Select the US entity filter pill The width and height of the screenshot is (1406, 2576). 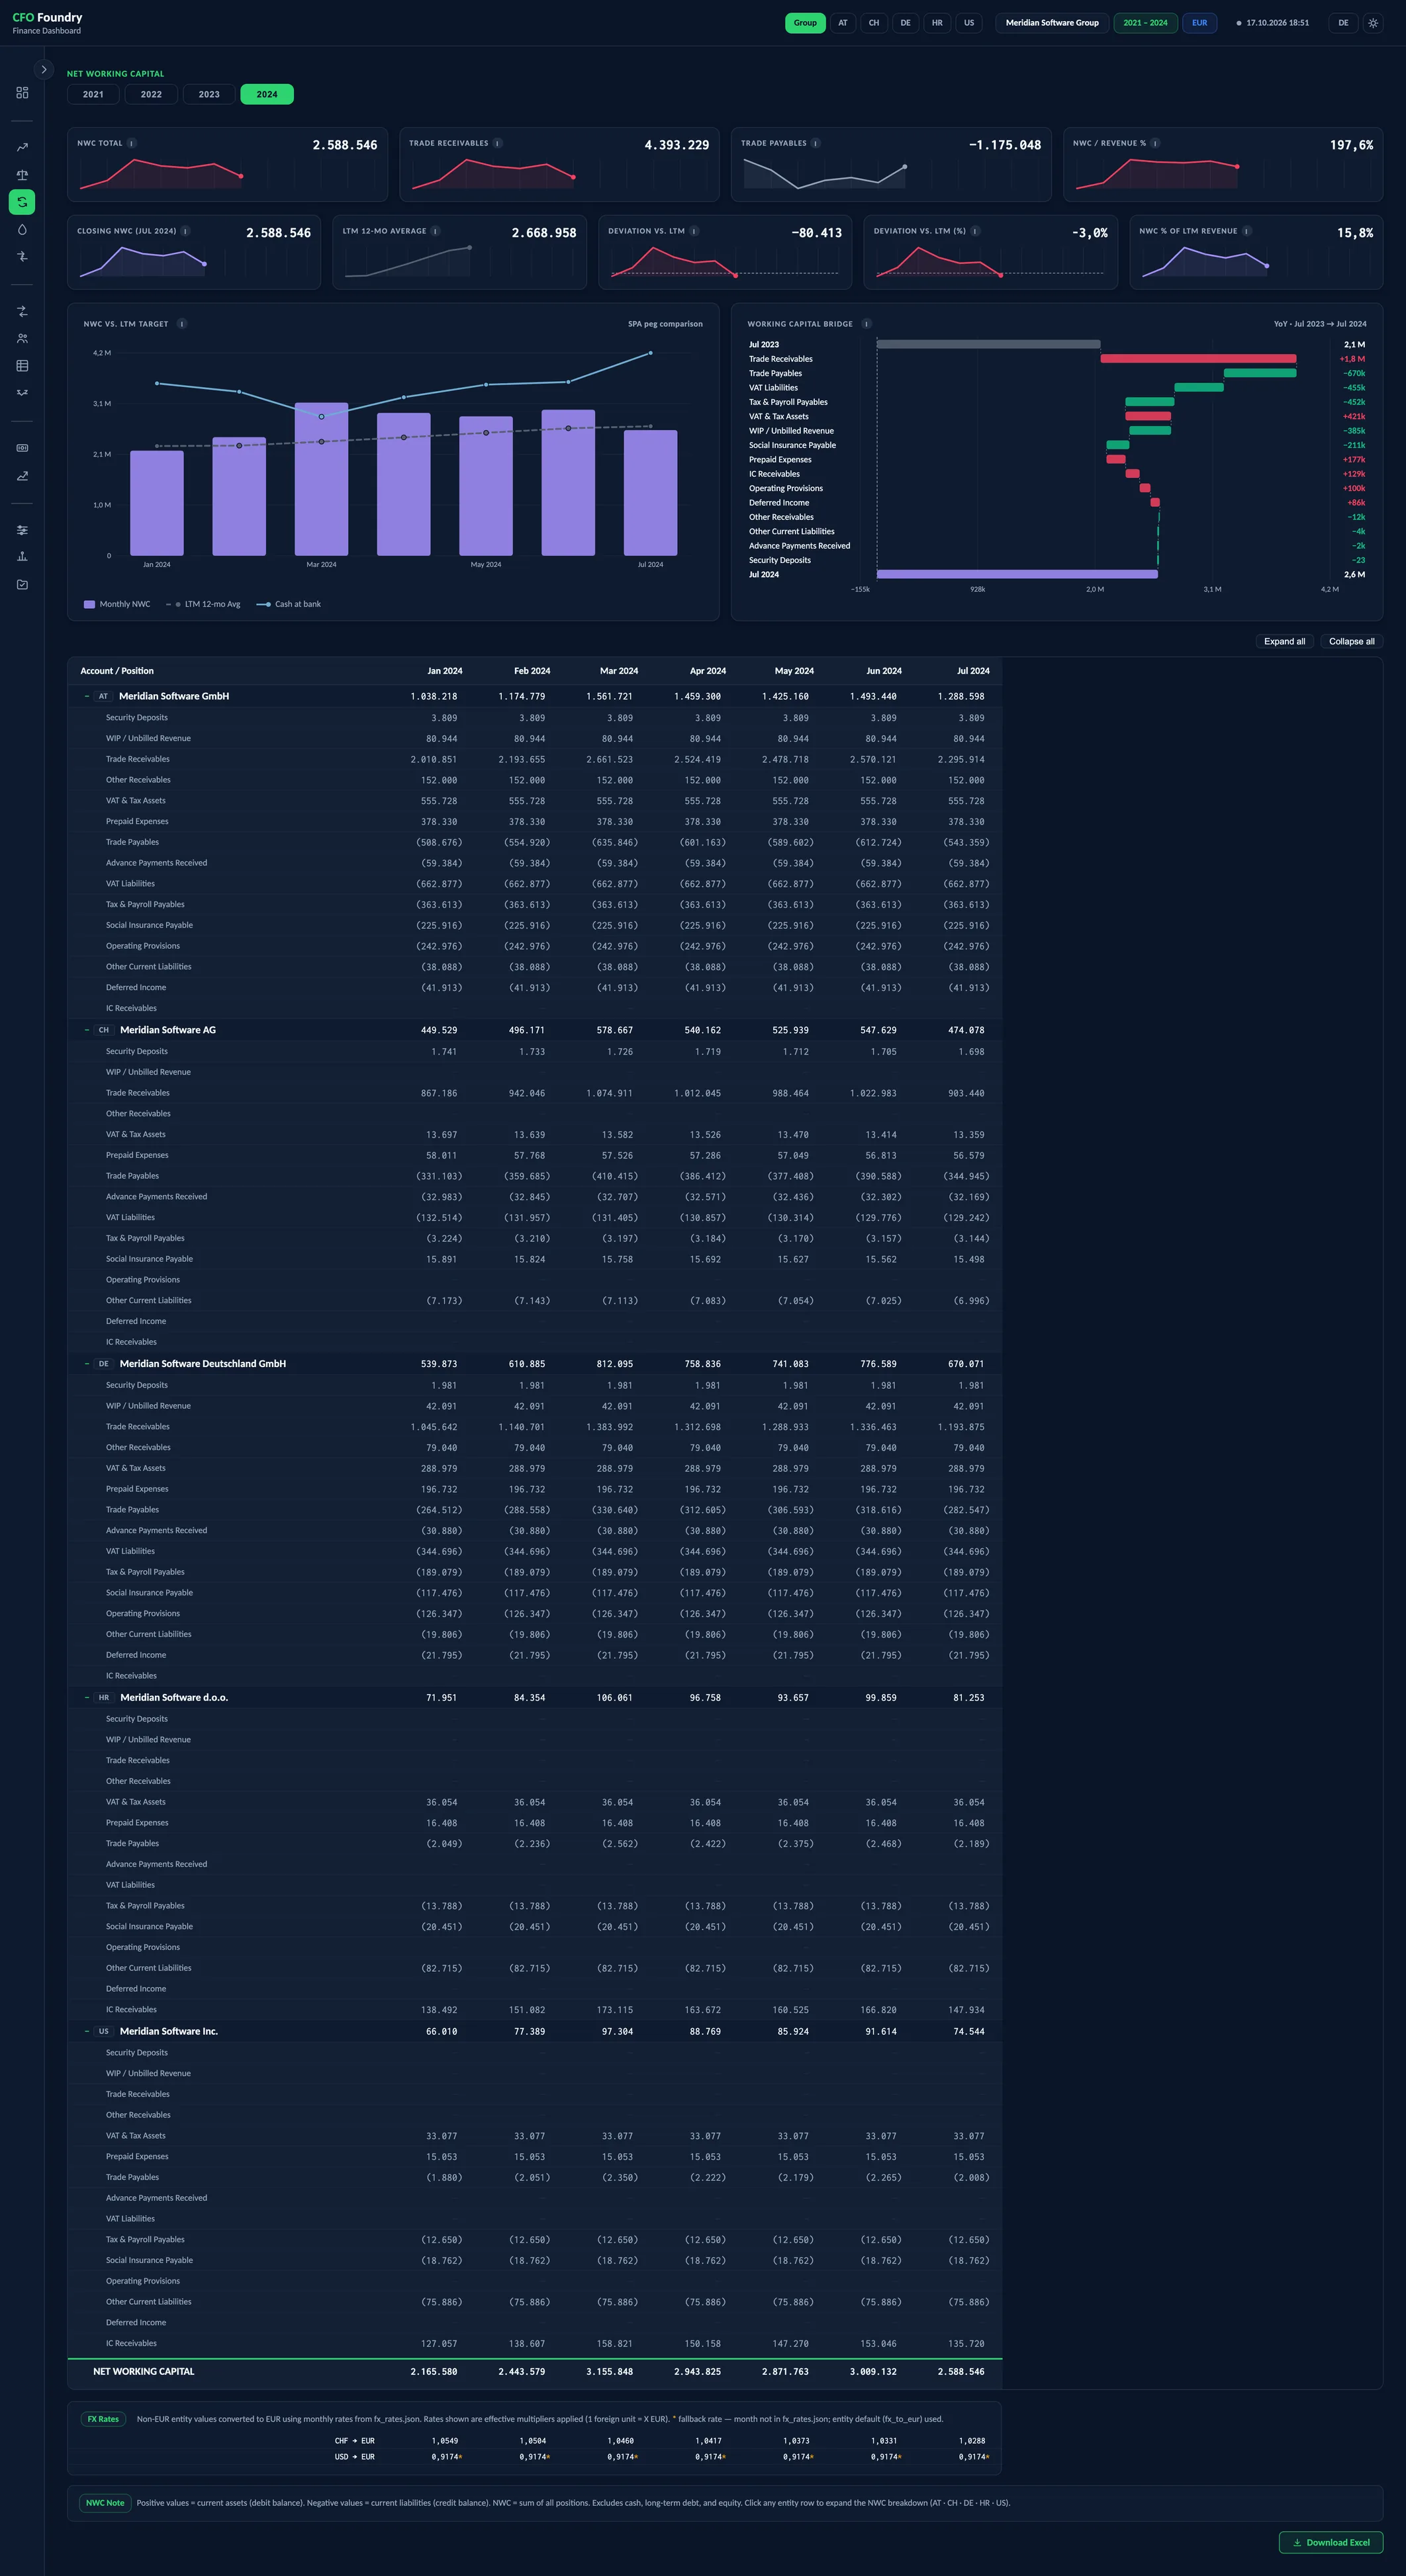(x=968, y=23)
